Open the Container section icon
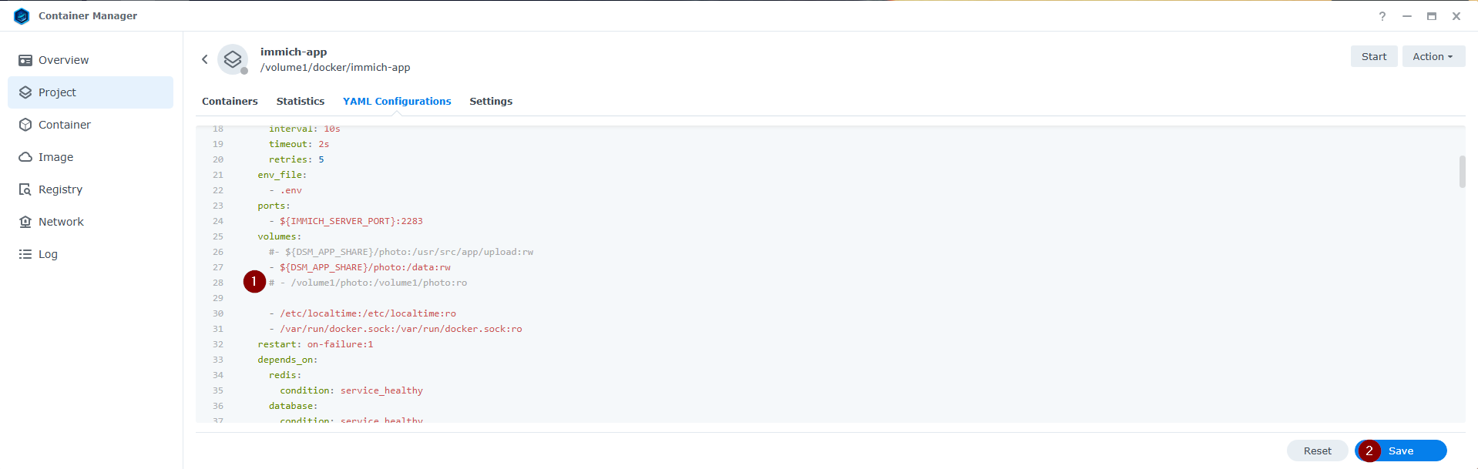Screen dimensions: 1478x469 [x=25, y=125]
